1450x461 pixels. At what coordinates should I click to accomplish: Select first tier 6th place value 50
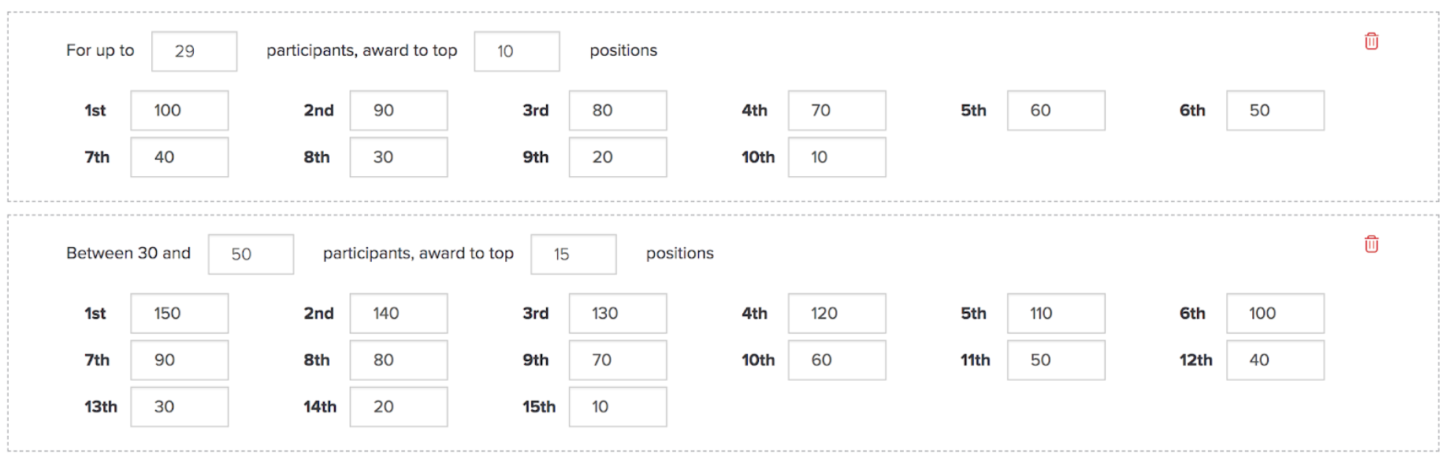tap(1275, 110)
